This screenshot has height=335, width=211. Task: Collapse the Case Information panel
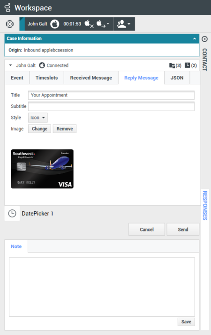[194, 39]
